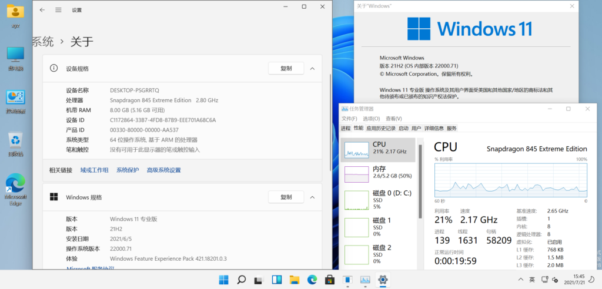
Task: Click device ID starting C1172864
Action: point(163,120)
